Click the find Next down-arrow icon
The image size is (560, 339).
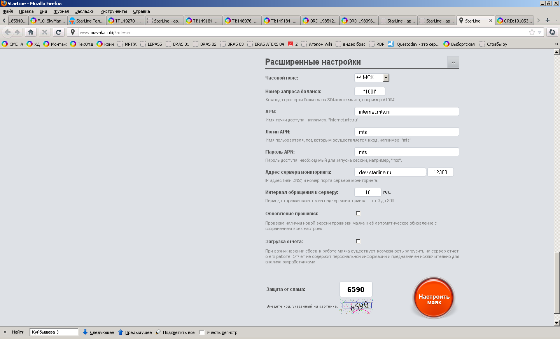[85, 332]
